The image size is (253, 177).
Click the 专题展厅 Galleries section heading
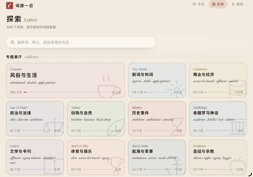click(22, 57)
